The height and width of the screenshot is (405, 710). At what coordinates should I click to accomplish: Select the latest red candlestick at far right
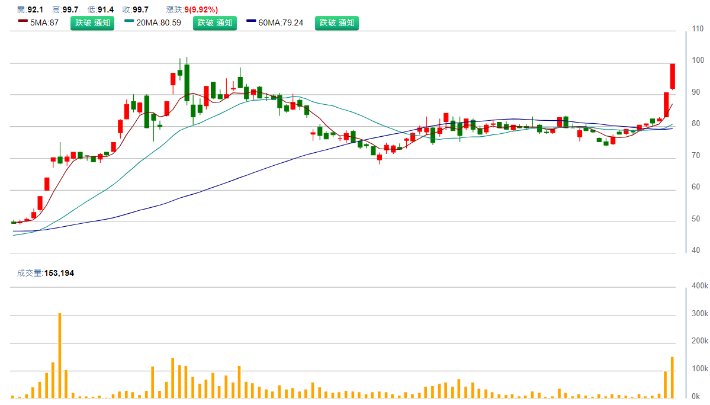(673, 76)
